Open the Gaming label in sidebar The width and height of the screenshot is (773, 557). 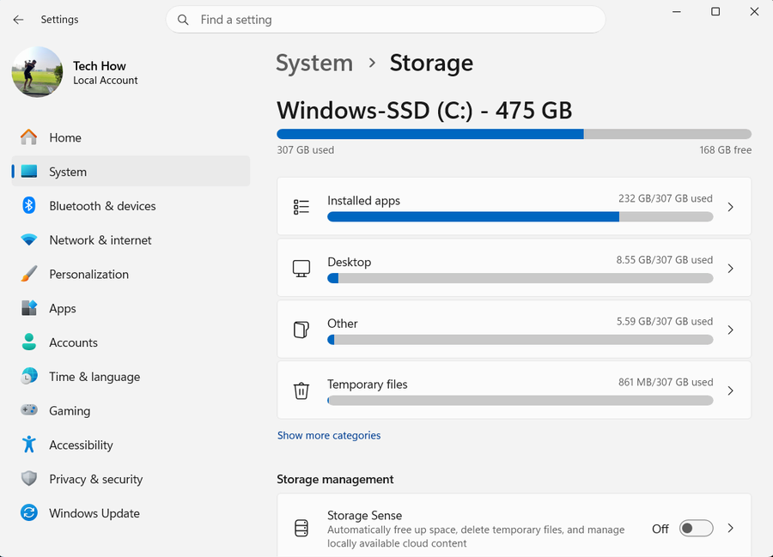pyautogui.click(x=70, y=411)
